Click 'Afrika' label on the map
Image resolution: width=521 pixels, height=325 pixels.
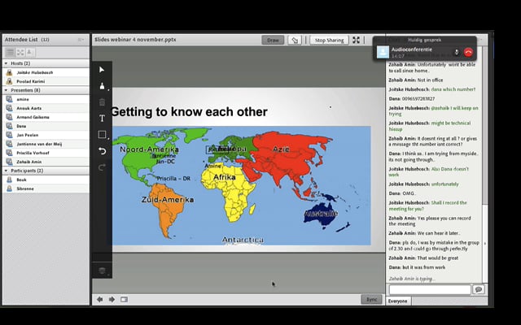[x=225, y=177]
